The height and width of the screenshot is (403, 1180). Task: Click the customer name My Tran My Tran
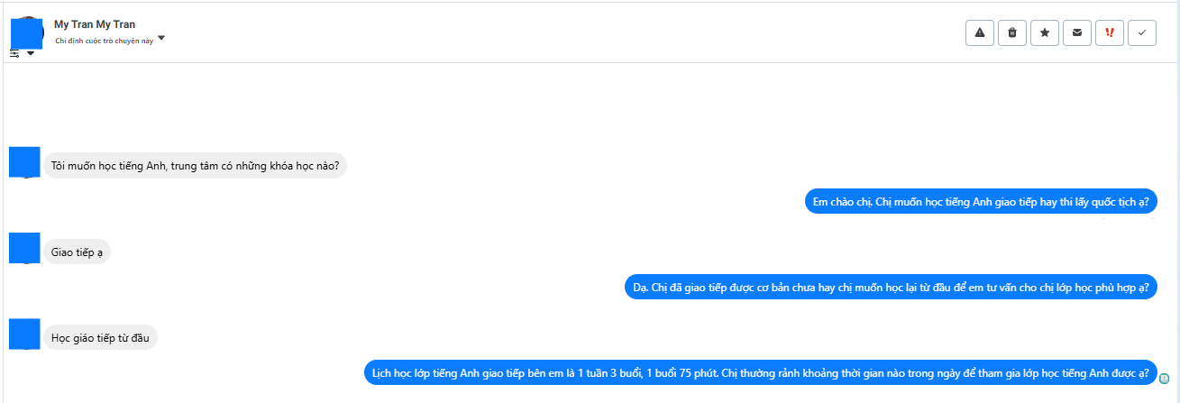(x=95, y=24)
